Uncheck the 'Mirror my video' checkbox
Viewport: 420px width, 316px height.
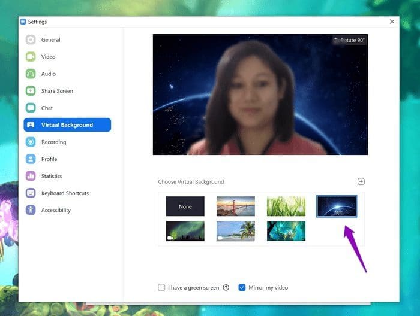242,288
